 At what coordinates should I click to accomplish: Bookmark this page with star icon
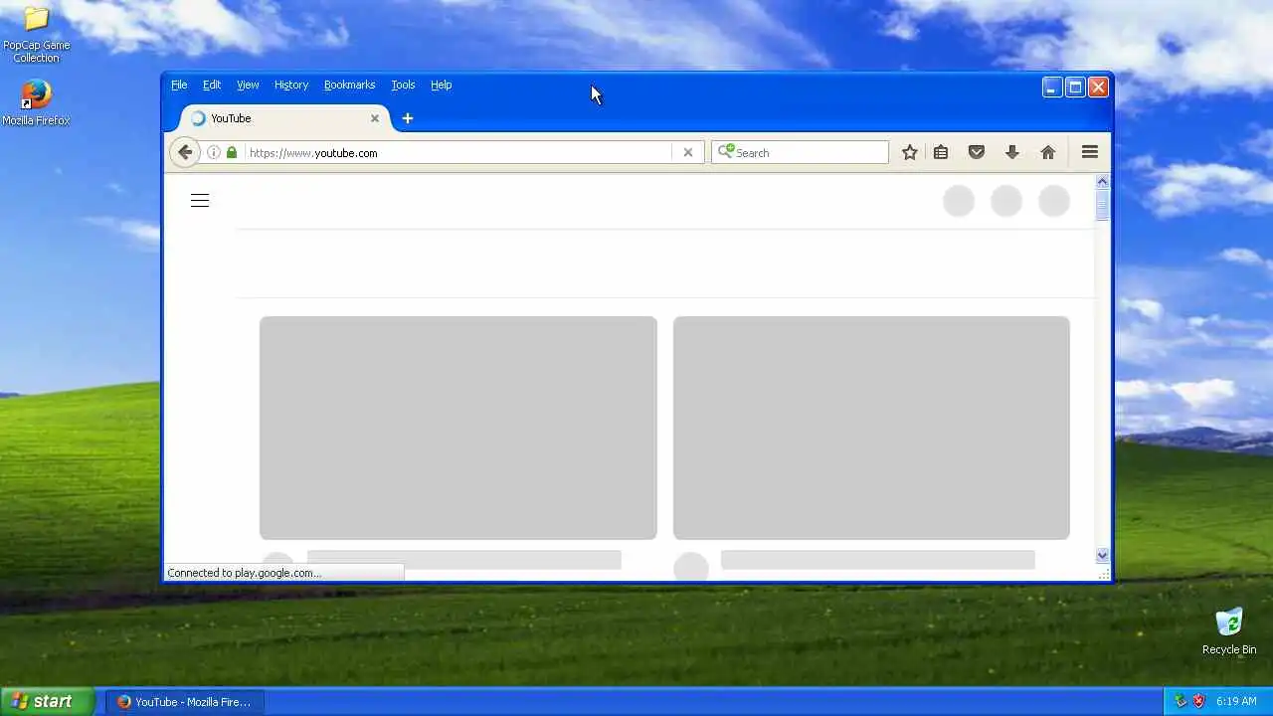click(909, 152)
